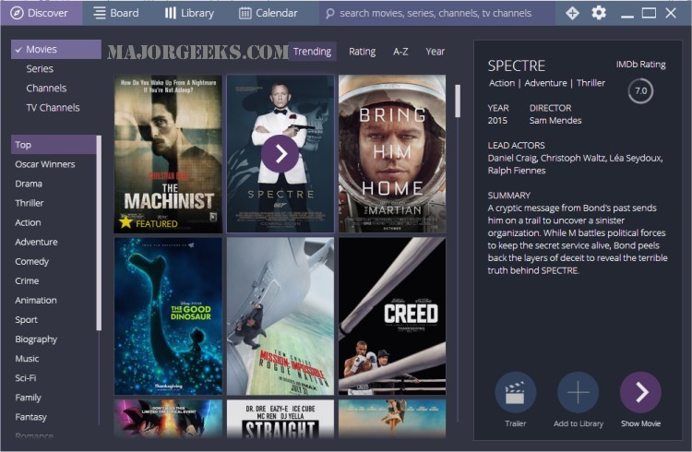Click the Add to Library plus icon
The height and width of the screenshot is (452, 692).
tap(578, 392)
